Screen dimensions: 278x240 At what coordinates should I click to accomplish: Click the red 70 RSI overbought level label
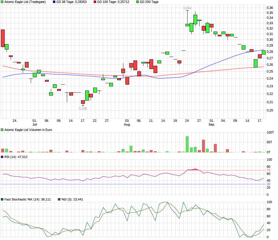pyautogui.click(x=269, y=170)
